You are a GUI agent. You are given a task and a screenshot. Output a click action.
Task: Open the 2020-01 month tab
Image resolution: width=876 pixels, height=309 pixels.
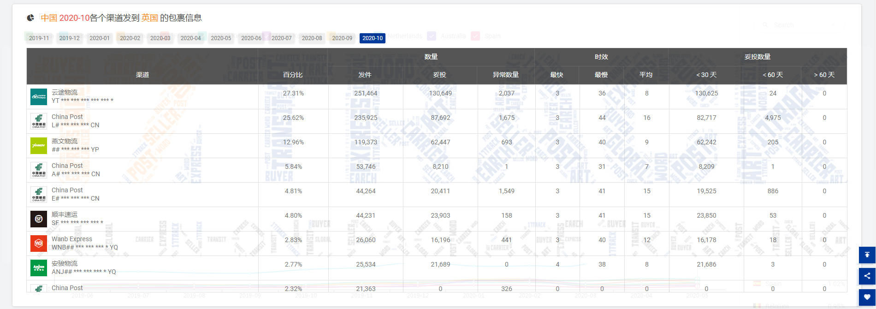(100, 38)
